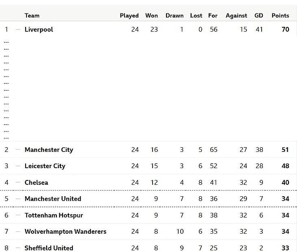Click the Points column header
This screenshot has width=297, height=252.
click(280, 15)
